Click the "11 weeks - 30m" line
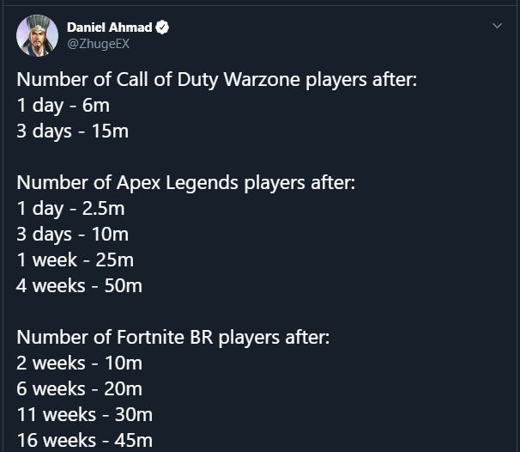 84,414
